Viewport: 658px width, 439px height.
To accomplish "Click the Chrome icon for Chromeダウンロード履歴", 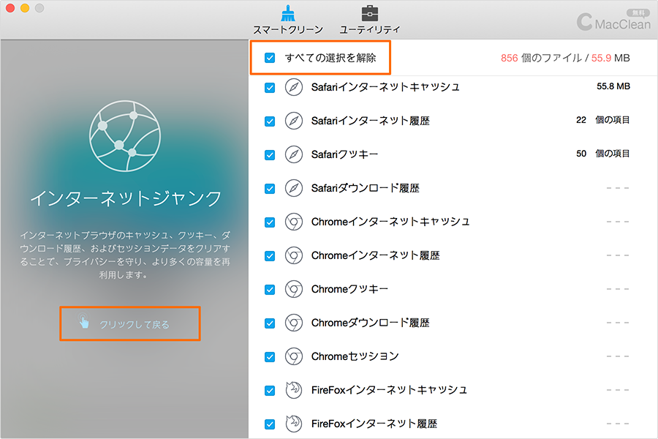I will tap(294, 323).
